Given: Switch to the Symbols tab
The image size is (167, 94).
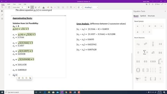Looking at the screenshot, I should point(143,16).
